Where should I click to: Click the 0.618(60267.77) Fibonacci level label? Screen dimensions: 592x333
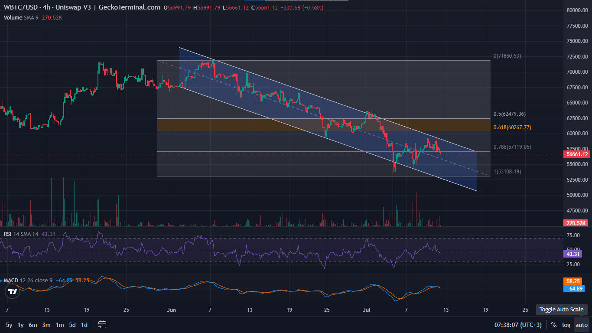[512, 127]
